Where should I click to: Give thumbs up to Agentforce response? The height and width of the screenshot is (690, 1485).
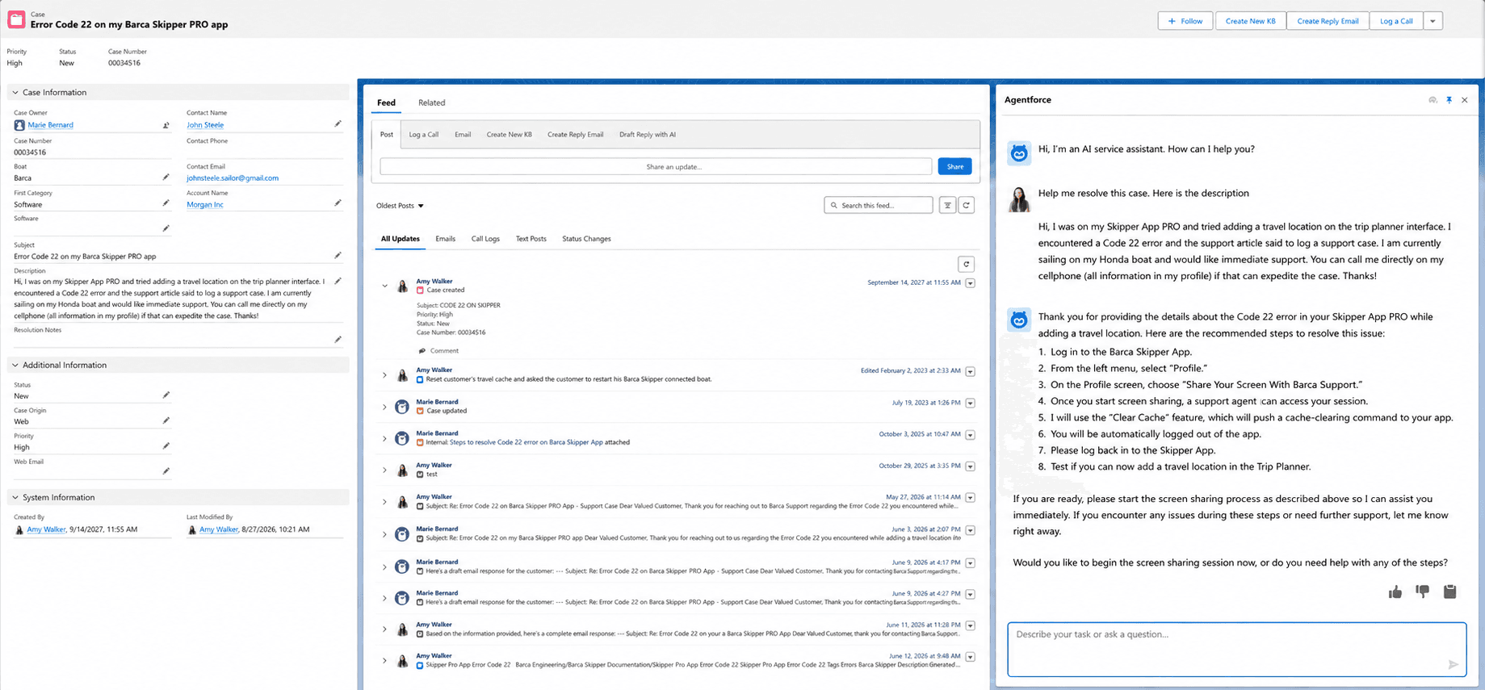(1395, 592)
